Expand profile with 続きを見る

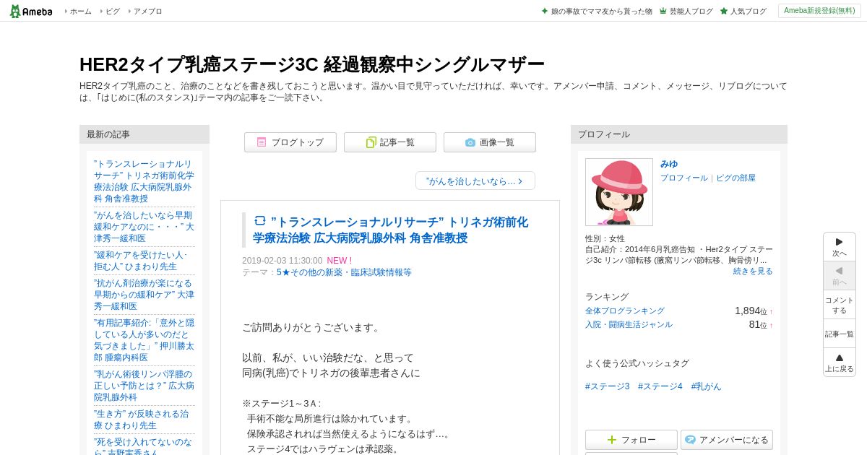coord(753,271)
